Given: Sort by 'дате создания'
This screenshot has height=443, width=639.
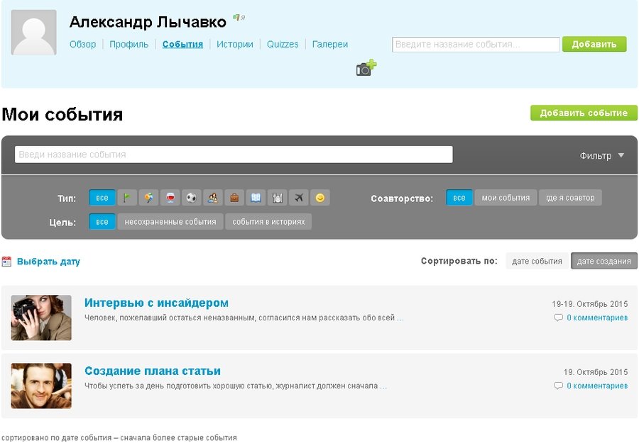Looking at the screenshot, I should coord(604,261).
